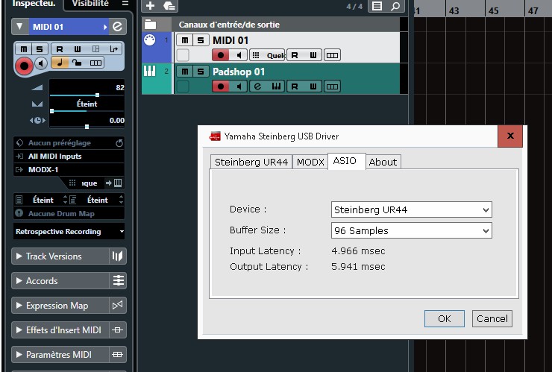Switch to the MODX tab

(310, 162)
